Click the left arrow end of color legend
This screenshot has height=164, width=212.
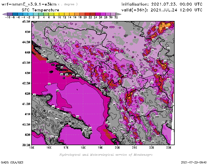(4, 14)
